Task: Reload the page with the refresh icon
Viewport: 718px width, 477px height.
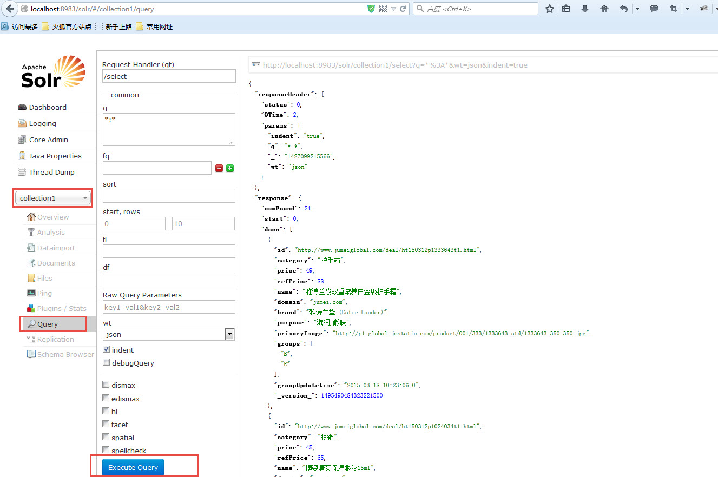Action: (403, 9)
